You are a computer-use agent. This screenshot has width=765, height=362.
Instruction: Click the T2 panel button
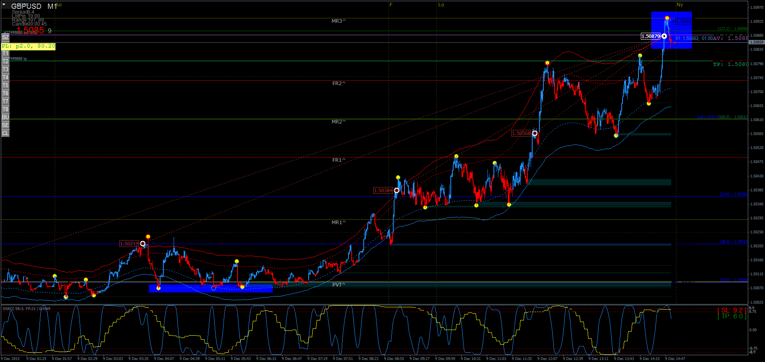click(x=6, y=62)
